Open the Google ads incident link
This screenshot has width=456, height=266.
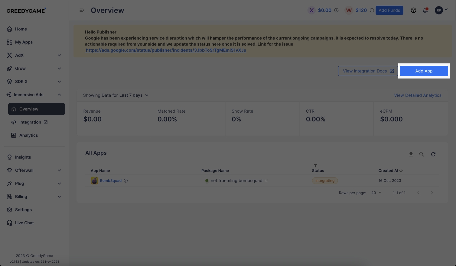tap(166, 50)
